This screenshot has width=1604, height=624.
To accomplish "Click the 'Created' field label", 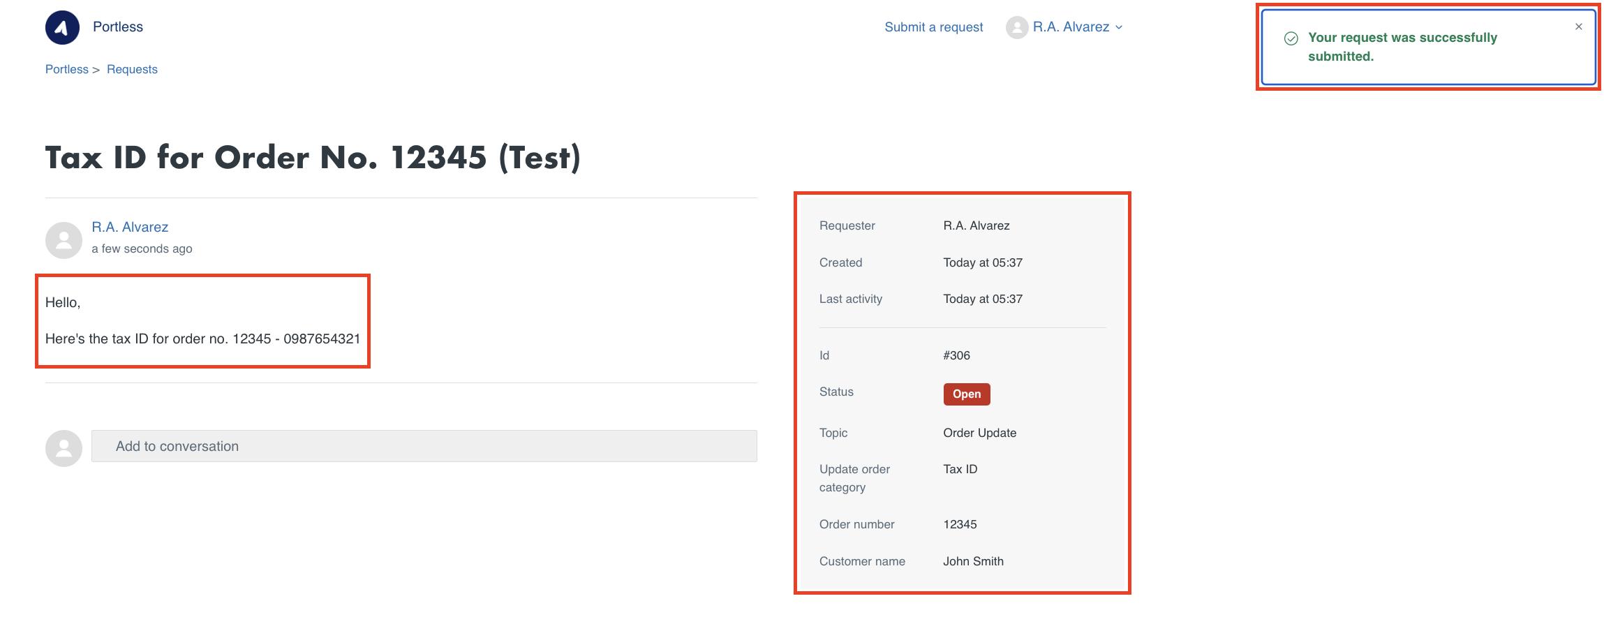I will [x=840, y=262].
